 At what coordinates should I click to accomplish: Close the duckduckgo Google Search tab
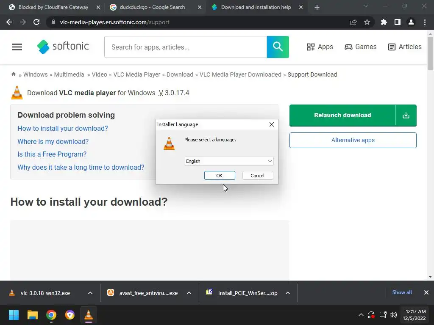tap(200, 8)
